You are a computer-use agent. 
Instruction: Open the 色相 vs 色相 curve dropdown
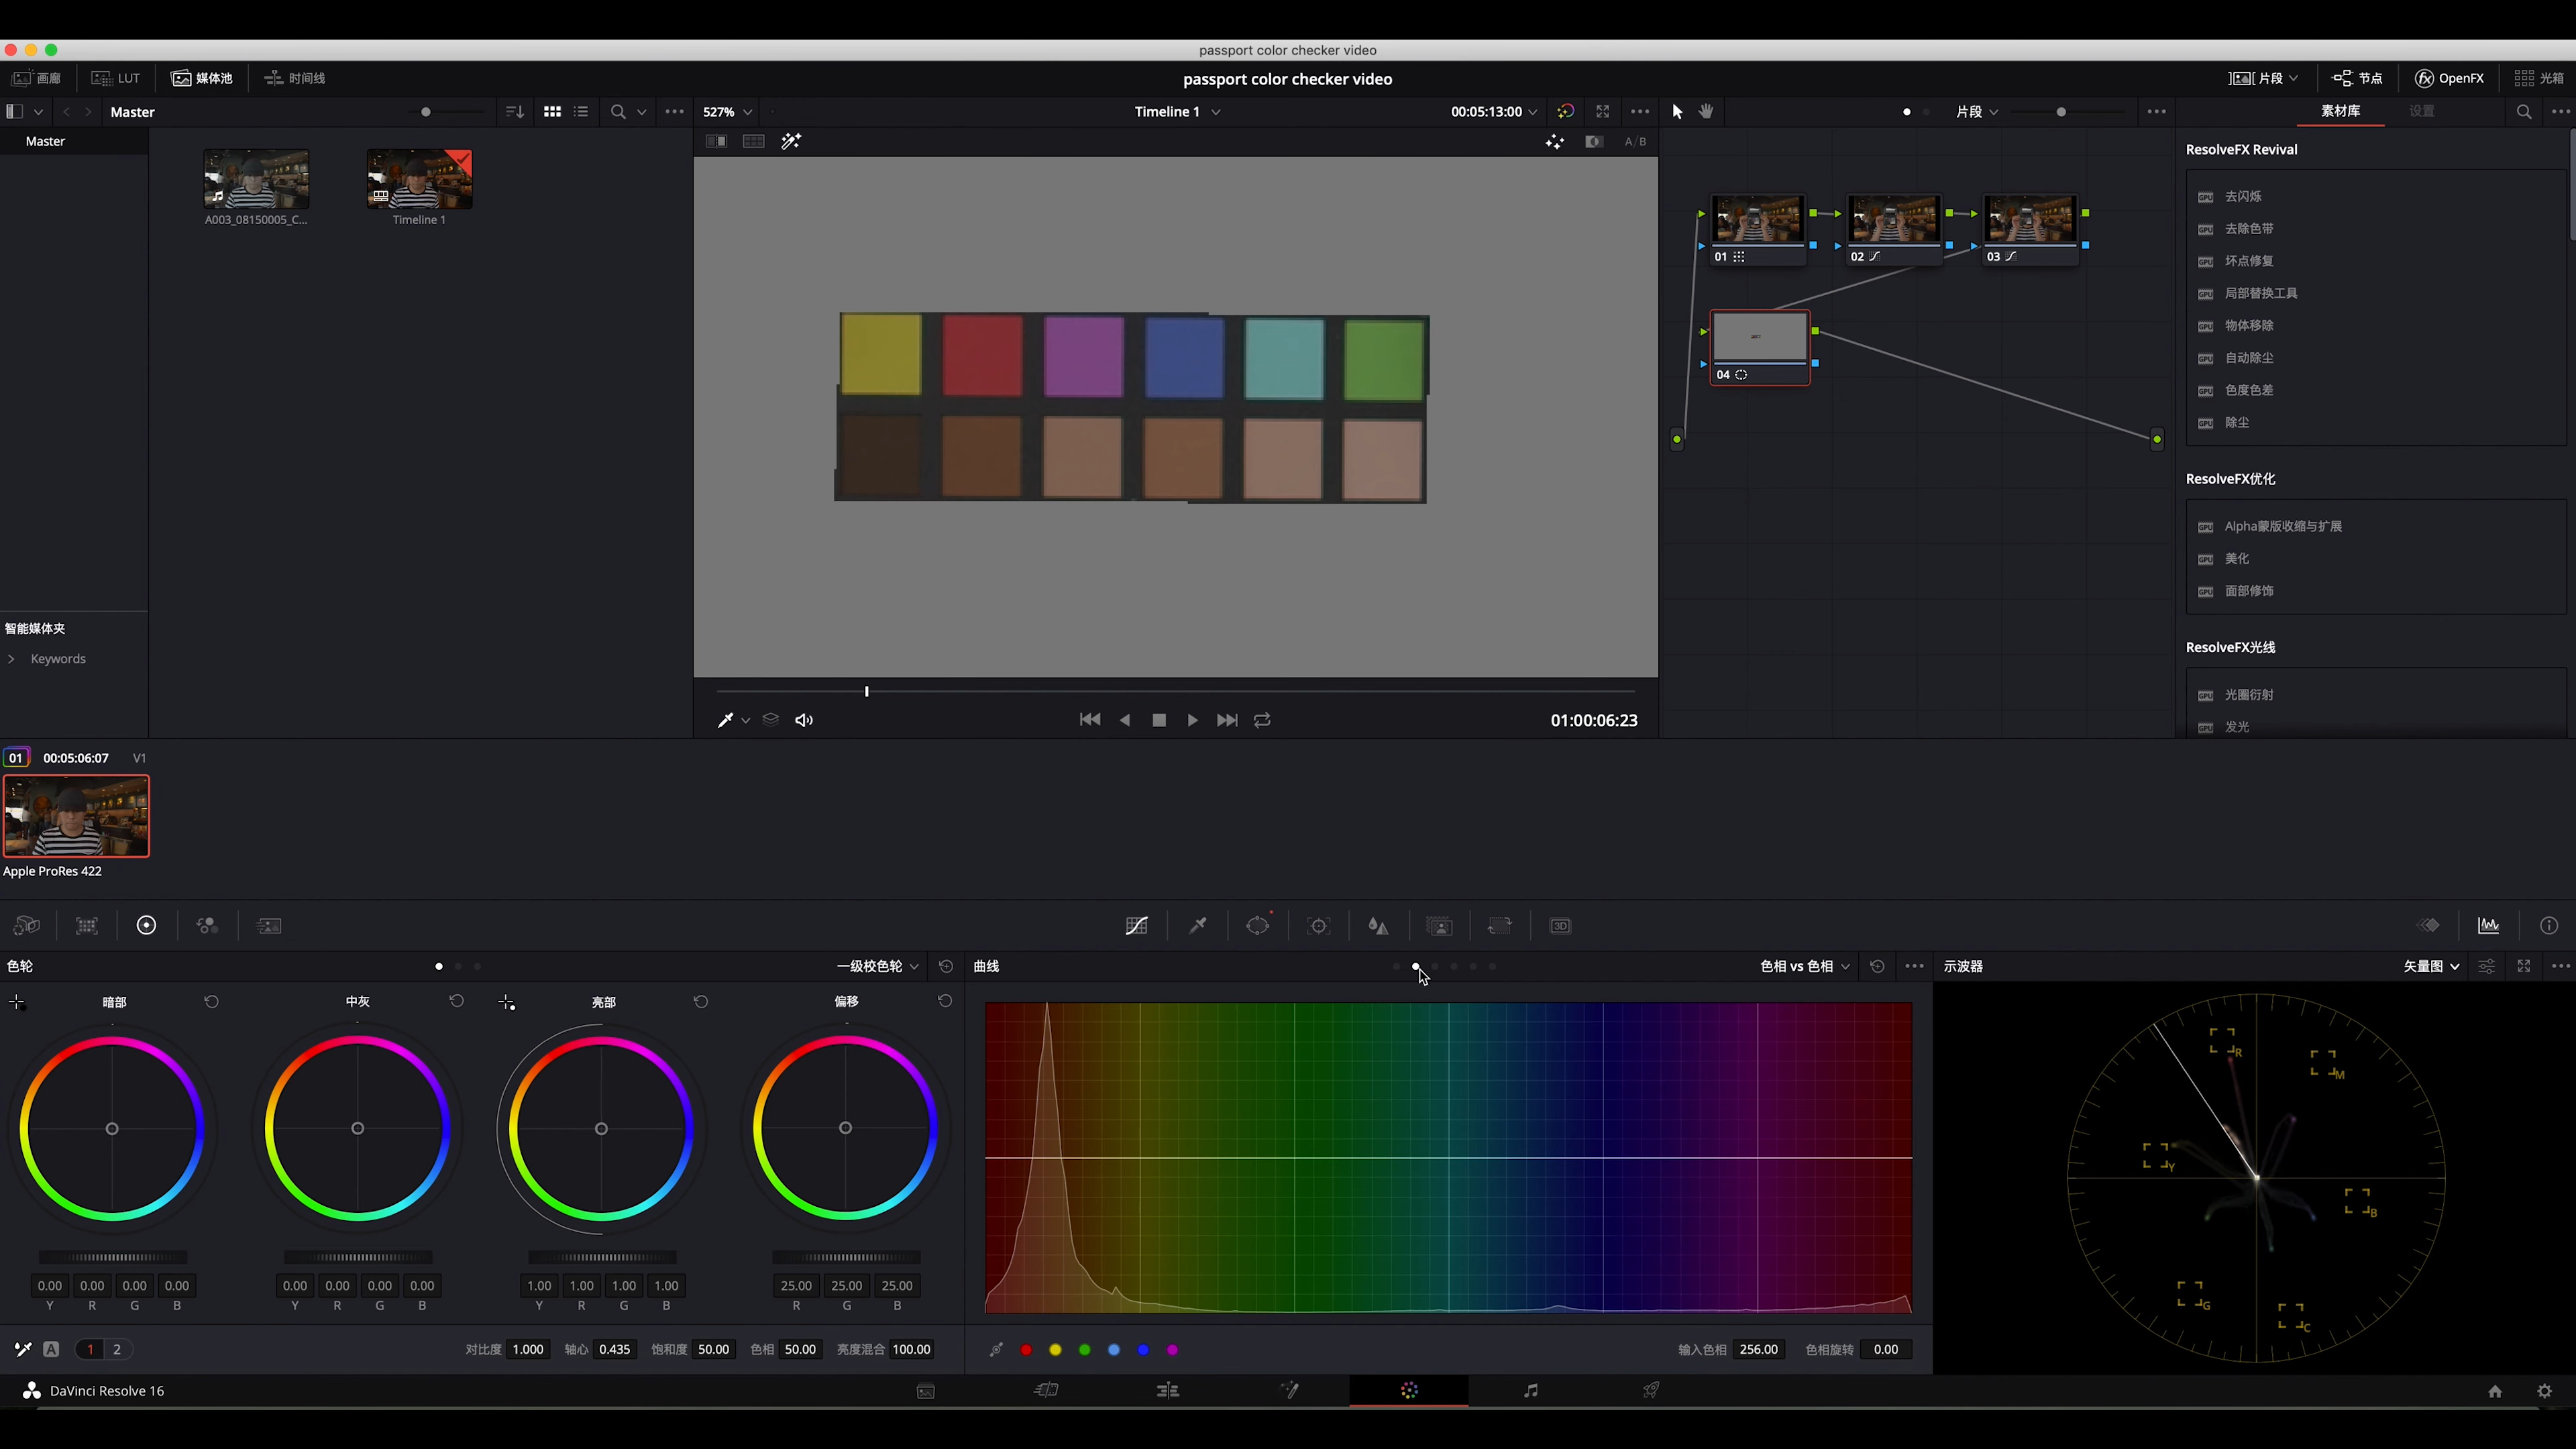click(1804, 966)
